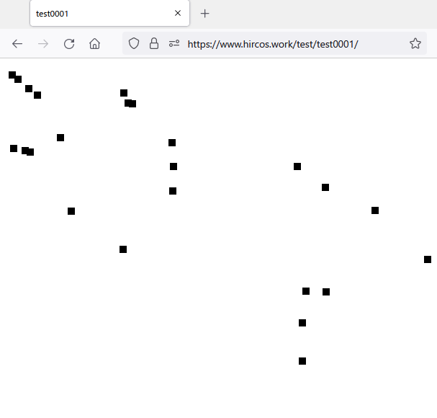Click second-lowest black square on the page
The image size is (437, 418).
coord(302,323)
